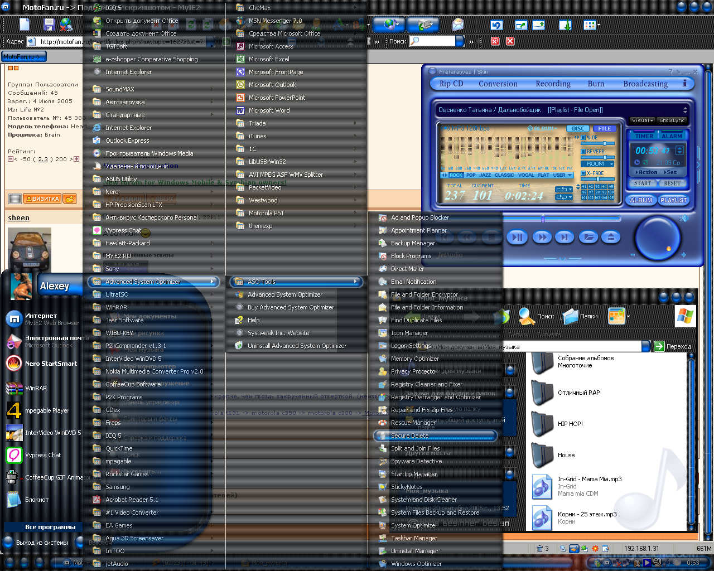
Task: Click the jetAudio play/pause button
Action: point(518,238)
